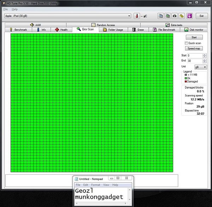Switch to the Health tab
212x207 pixels.
pos(61,30)
